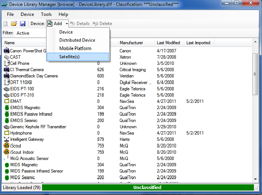Click the Add device button

tap(56, 24)
